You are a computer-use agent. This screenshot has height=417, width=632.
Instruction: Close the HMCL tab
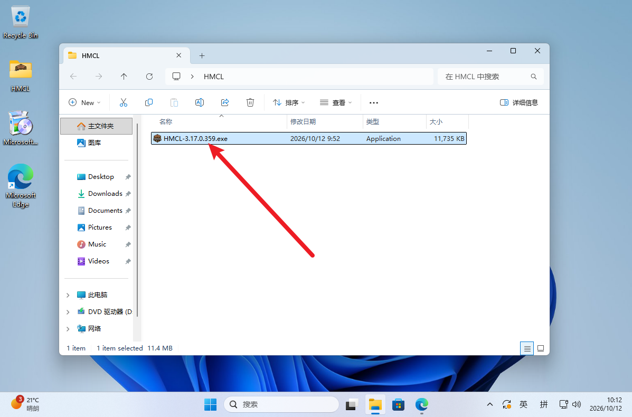178,55
